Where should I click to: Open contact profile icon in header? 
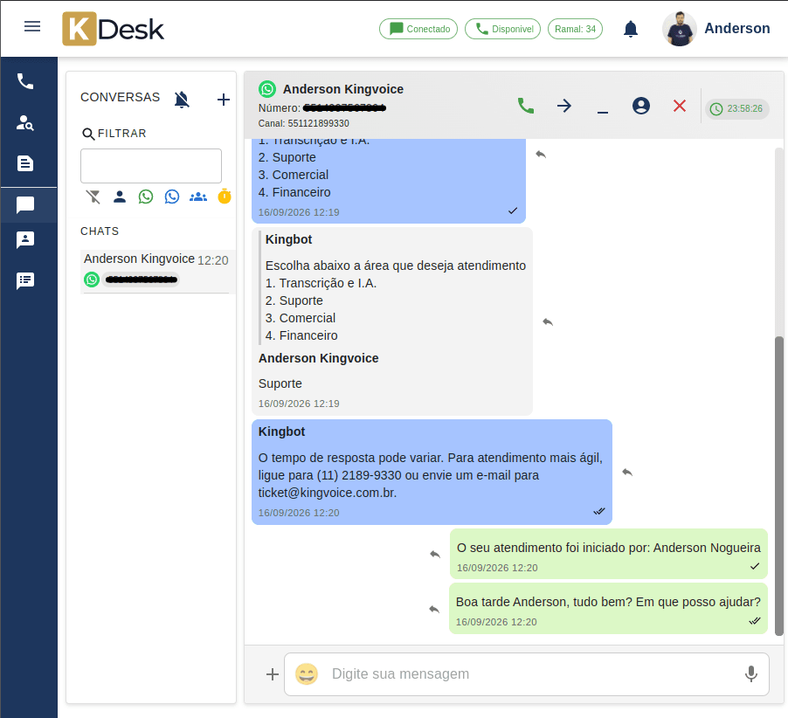tap(640, 106)
